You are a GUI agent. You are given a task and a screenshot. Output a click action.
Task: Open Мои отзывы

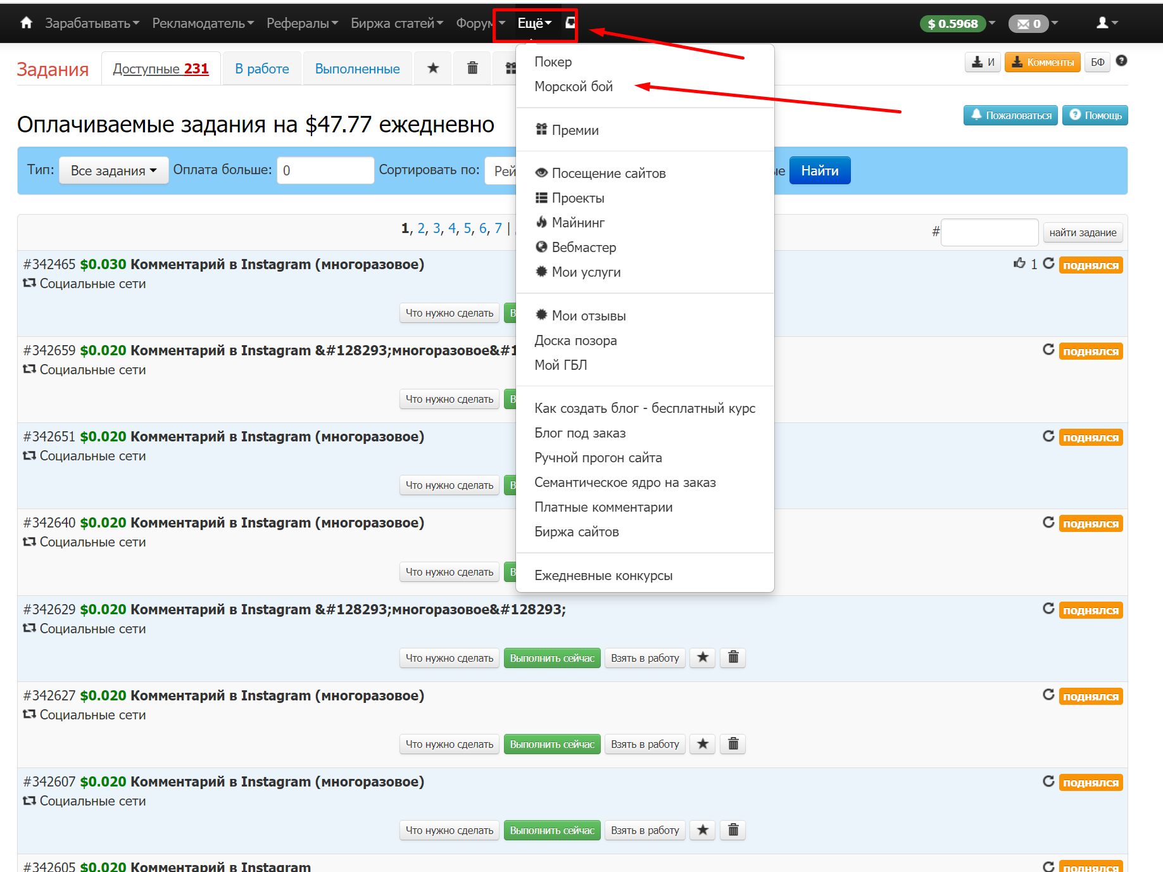click(x=580, y=316)
